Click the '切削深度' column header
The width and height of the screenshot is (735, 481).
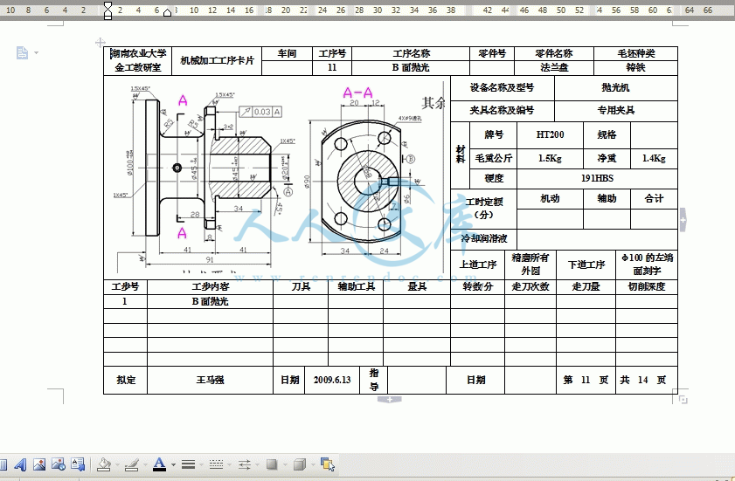coord(647,287)
